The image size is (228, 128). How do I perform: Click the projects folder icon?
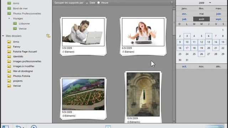9,81
